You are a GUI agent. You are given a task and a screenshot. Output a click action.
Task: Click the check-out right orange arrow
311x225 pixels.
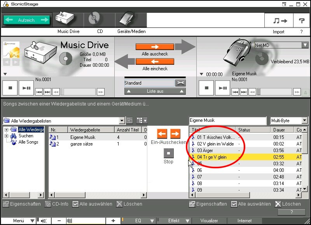click(175, 134)
